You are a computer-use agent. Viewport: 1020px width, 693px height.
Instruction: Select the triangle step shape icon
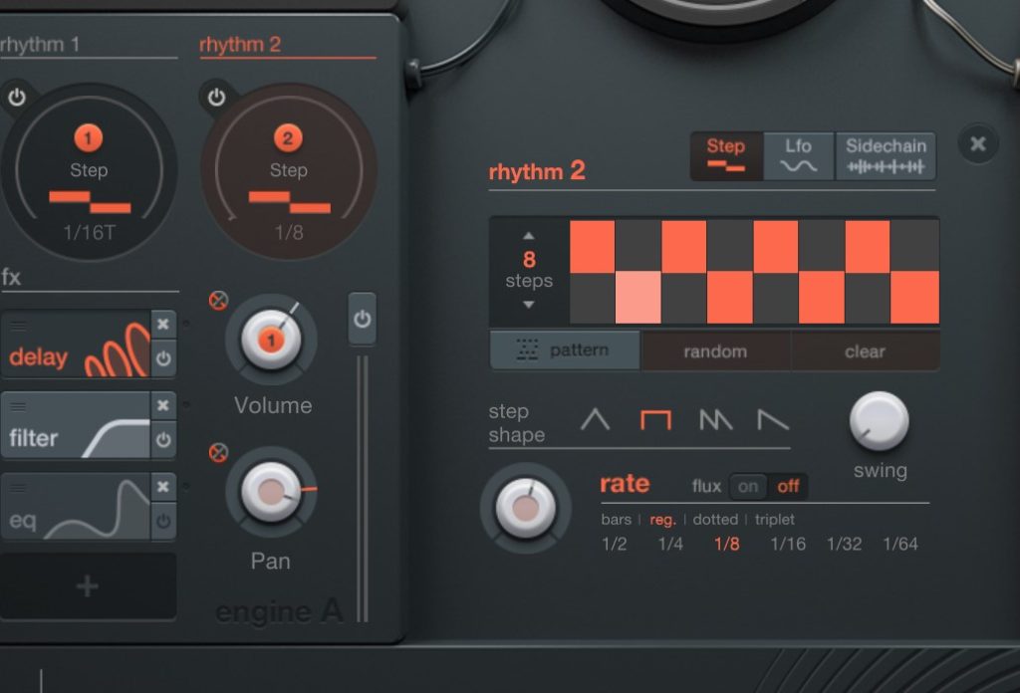pos(595,420)
